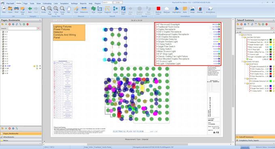Clear the Pages panel search

point(38,28)
